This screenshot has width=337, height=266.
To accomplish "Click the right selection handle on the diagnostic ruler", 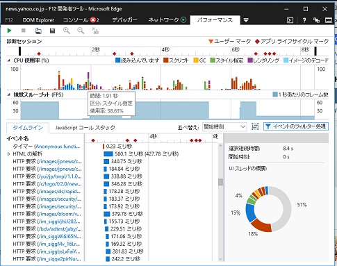I will coord(315,51).
